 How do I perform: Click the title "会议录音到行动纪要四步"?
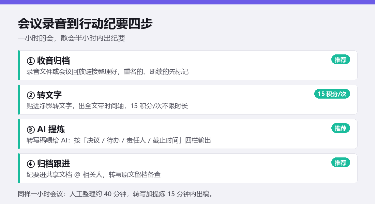tap(85, 23)
